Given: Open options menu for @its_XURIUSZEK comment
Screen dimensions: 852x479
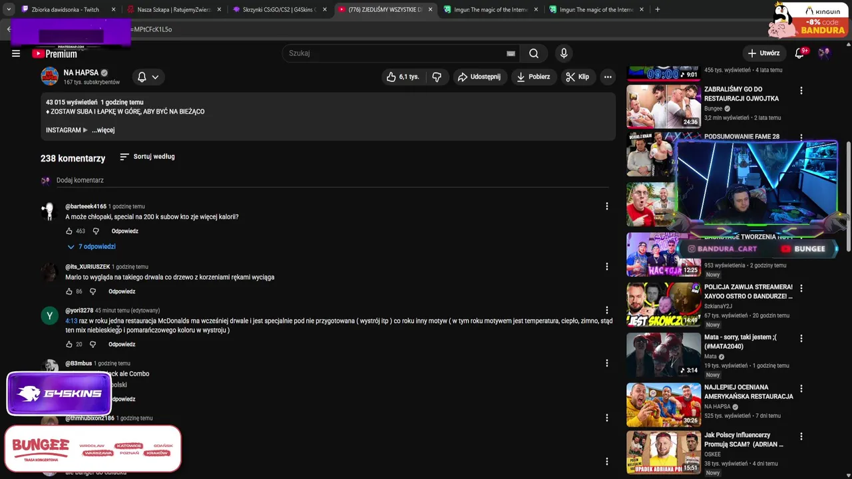Looking at the screenshot, I should point(606,267).
